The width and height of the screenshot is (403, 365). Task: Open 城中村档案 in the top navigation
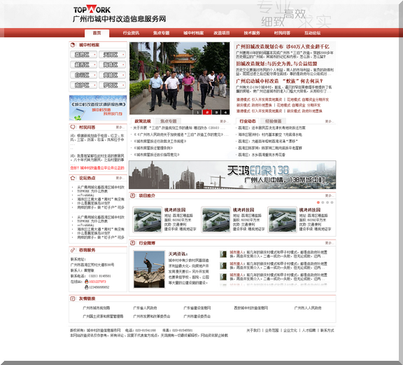click(x=194, y=33)
